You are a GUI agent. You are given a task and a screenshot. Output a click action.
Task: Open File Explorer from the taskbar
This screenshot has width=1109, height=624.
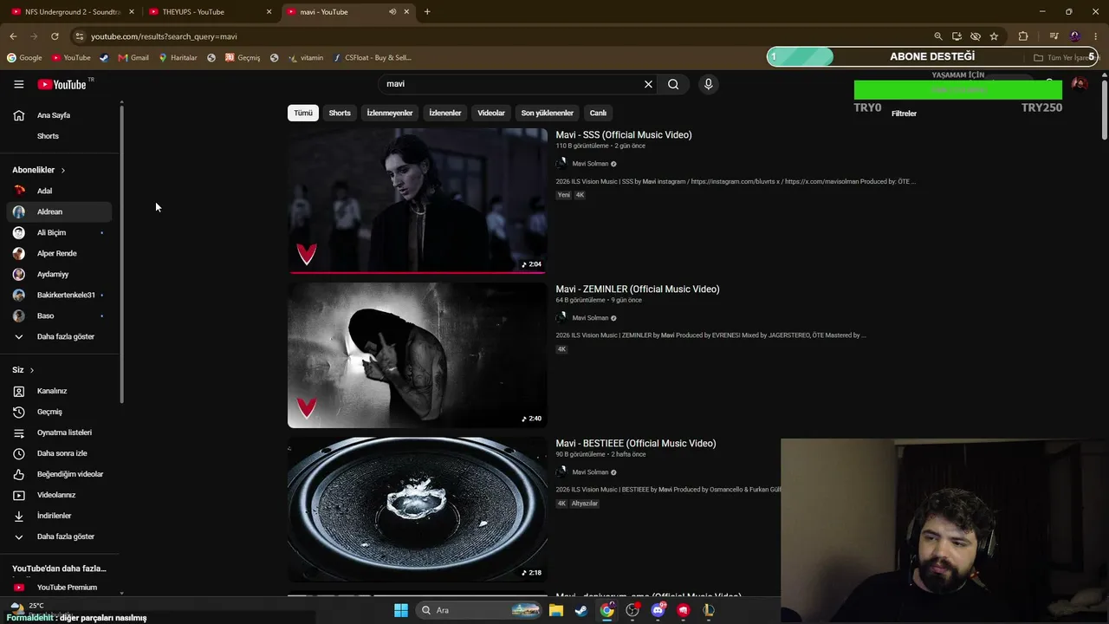pyautogui.click(x=556, y=610)
